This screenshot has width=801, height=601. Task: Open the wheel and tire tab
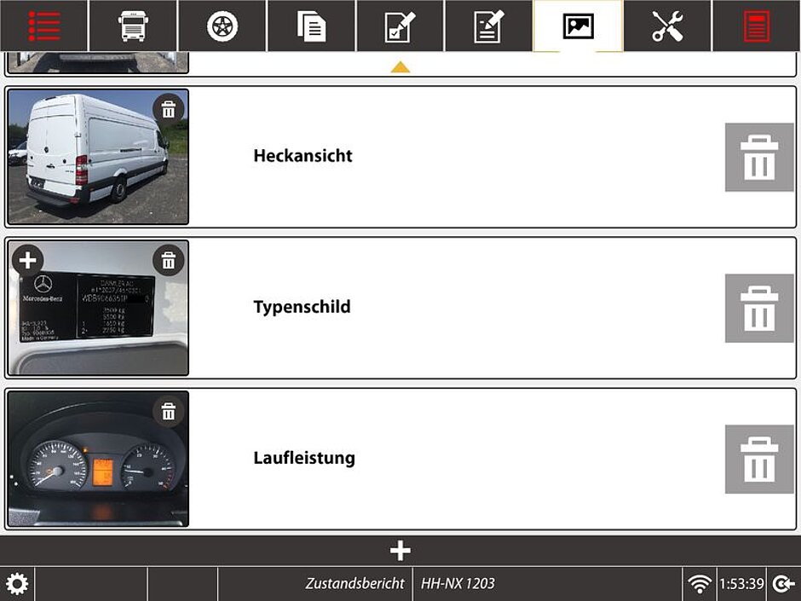(222, 26)
